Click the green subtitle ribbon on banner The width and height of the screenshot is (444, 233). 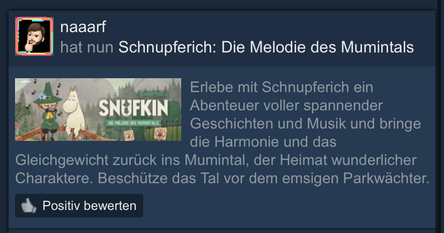coord(134,123)
